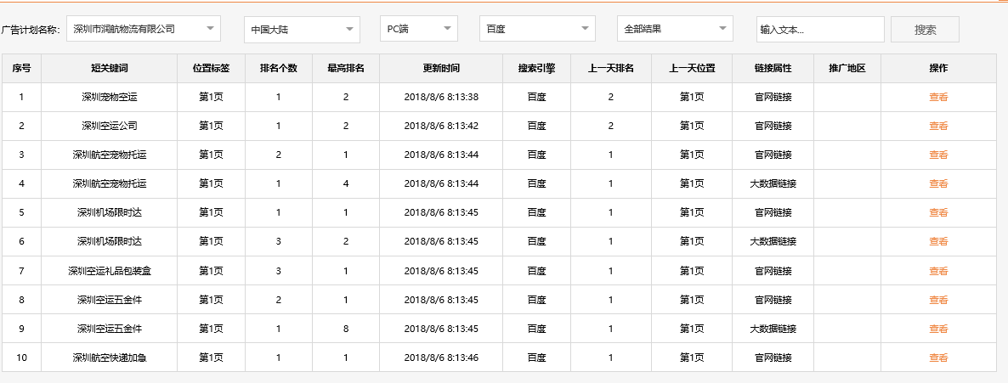Click the 链接属性 column header

pyautogui.click(x=773, y=68)
